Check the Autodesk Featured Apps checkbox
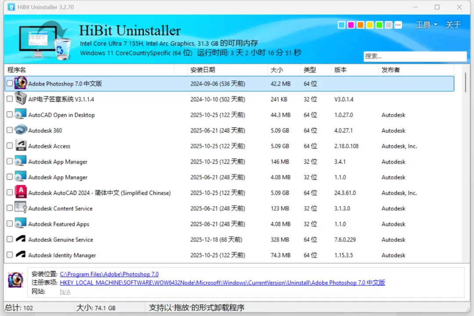474x316 pixels. [x=10, y=224]
